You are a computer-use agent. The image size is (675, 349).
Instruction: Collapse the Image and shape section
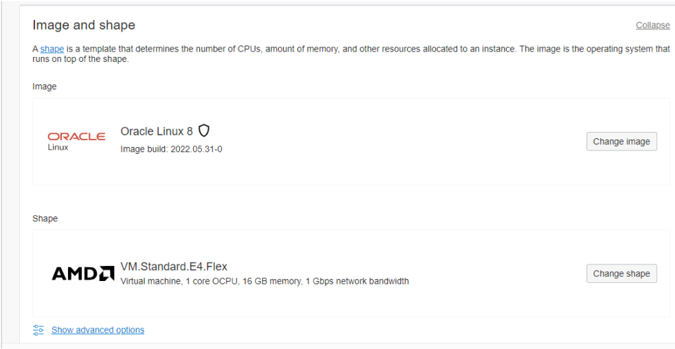tap(652, 25)
